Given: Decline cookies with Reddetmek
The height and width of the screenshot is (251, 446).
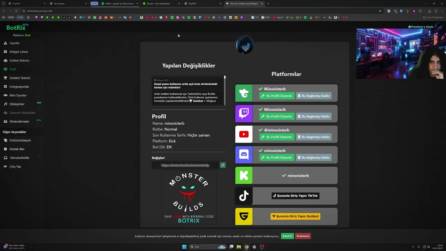Looking at the screenshot, I should click(x=303, y=236).
